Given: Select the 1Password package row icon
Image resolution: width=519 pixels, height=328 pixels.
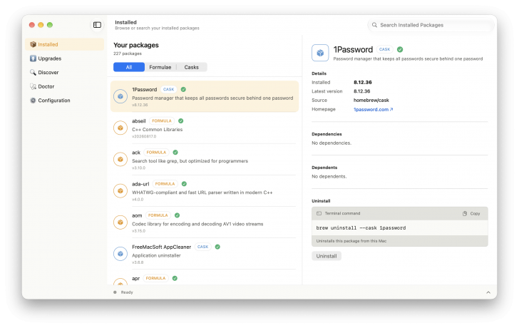Looking at the screenshot, I should click(x=120, y=96).
